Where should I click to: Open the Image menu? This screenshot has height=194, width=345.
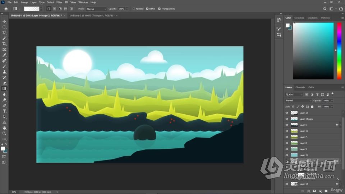click(24, 3)
